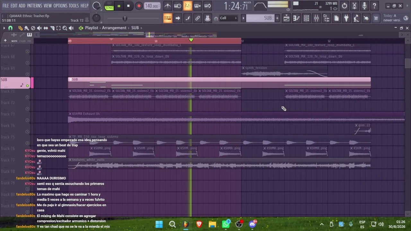411x231 pixels.
Task: Expand the pattern list arrow button
Action: 243,18
